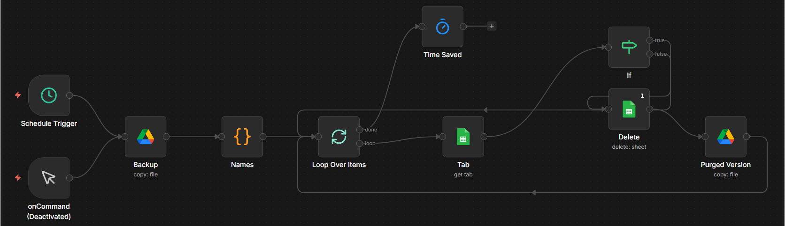Click the Tab node output connector
Screen dimensions: 785x226
(484, 137)
